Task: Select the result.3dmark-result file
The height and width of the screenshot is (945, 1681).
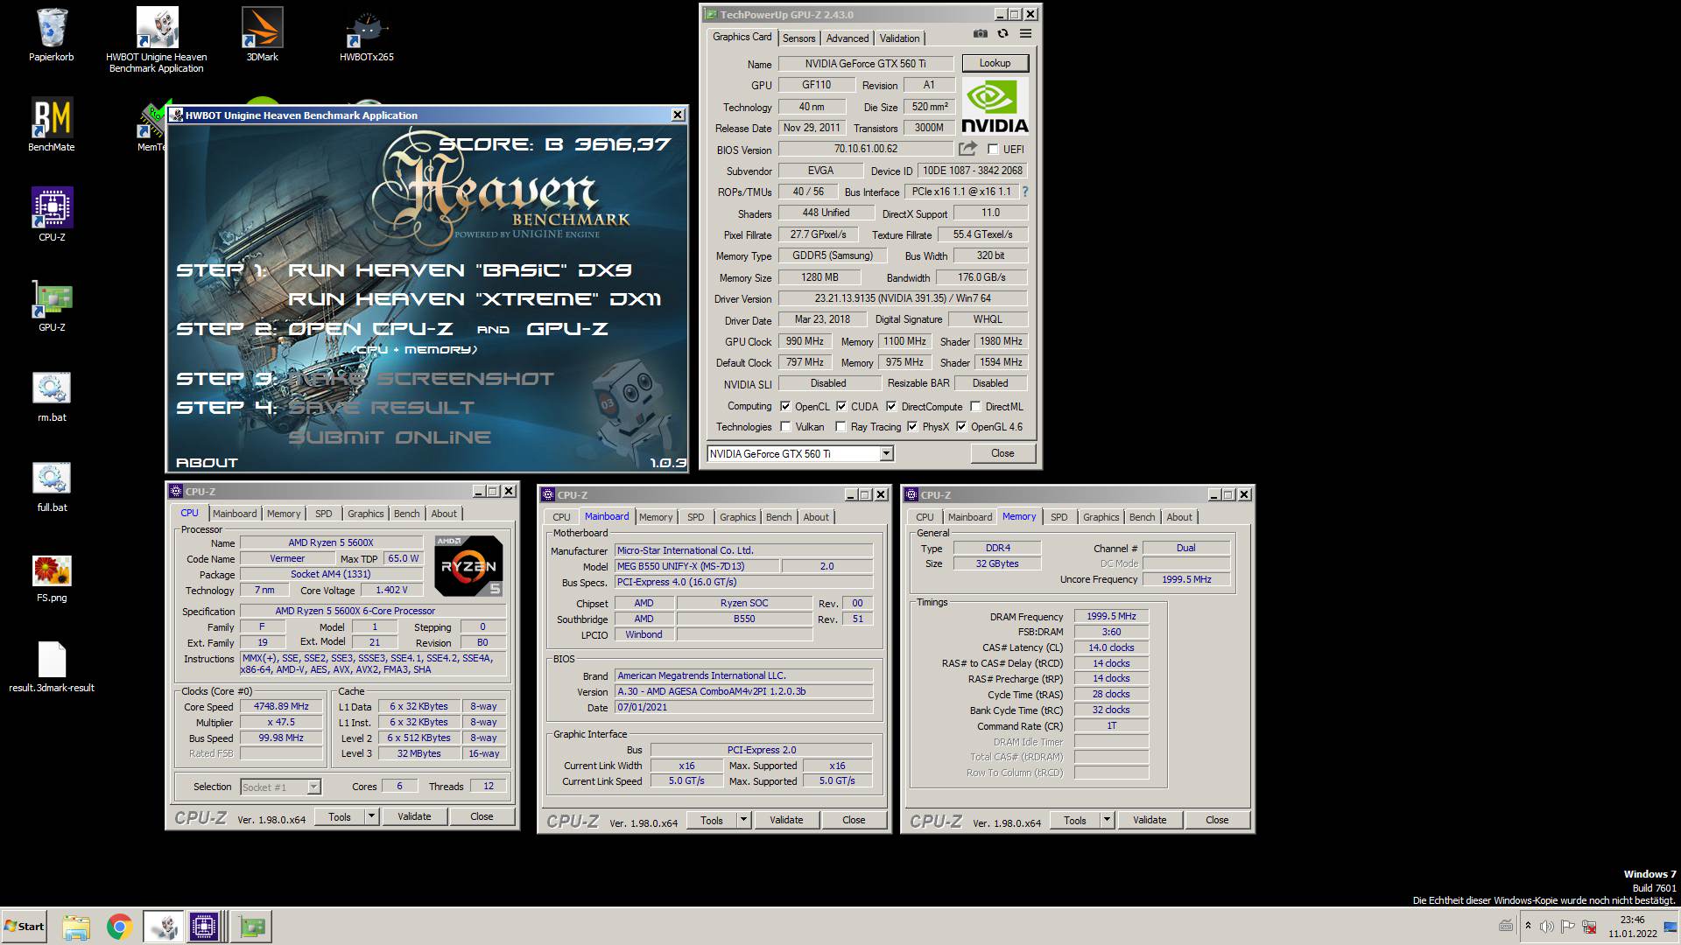Action: click(52, 667)
